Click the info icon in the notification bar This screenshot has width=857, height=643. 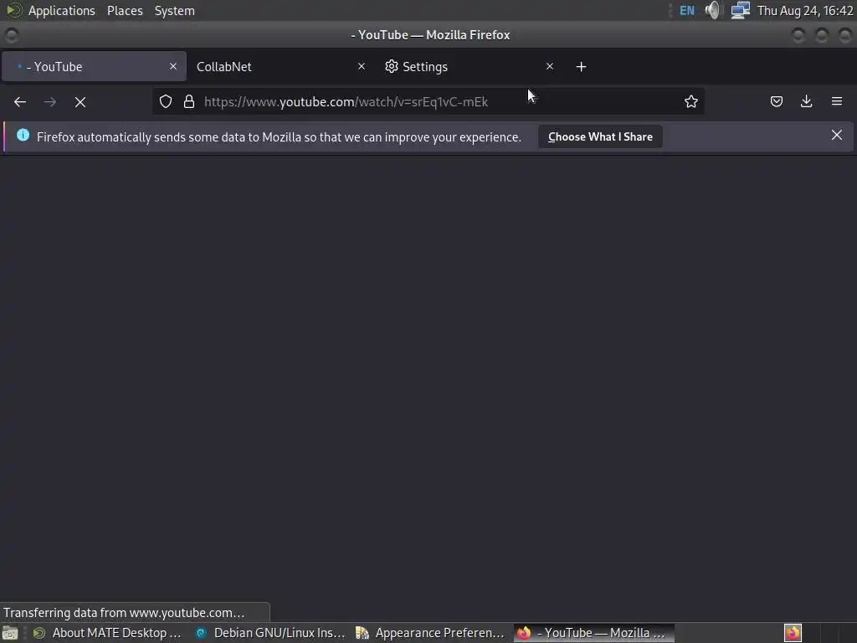tap(23, 135)
